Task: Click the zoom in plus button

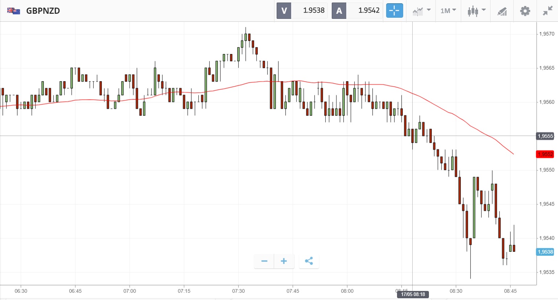Action: pyautogui.click(x=284, y=261)
